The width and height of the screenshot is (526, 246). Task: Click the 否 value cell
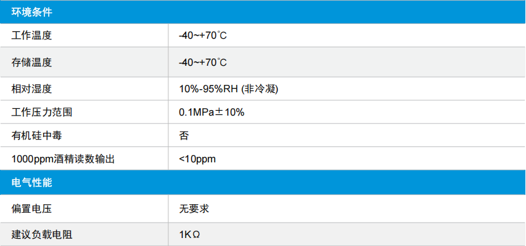tap(347, 135)
